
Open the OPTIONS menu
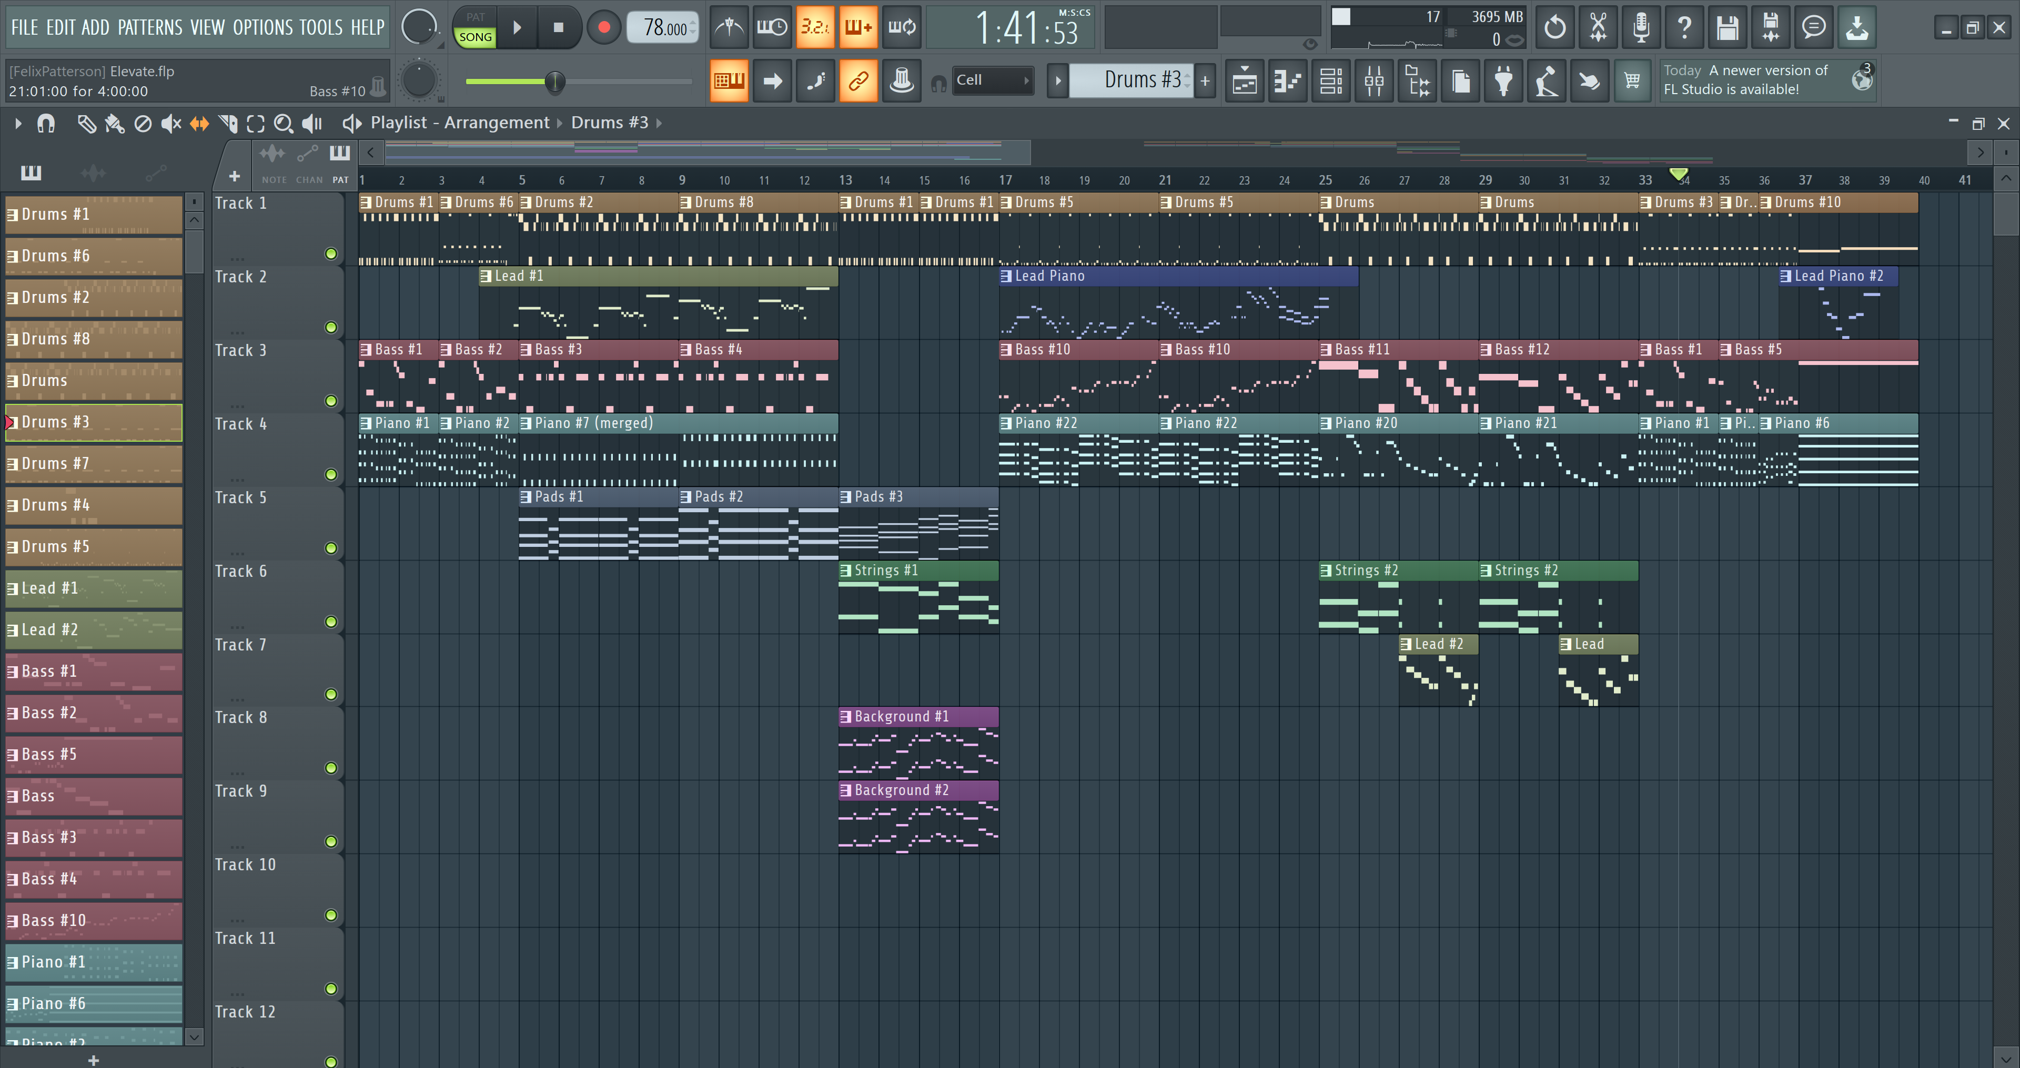262,28
